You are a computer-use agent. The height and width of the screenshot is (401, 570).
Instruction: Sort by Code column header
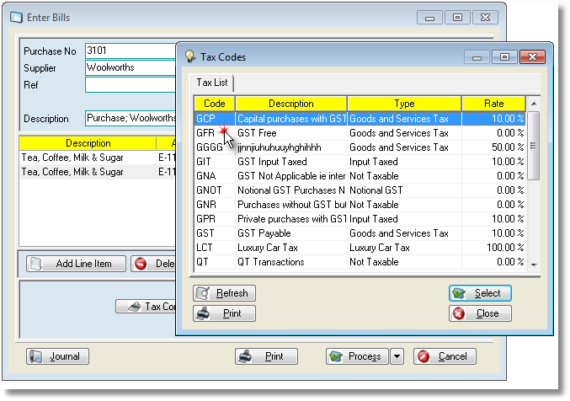coord(215,104)
